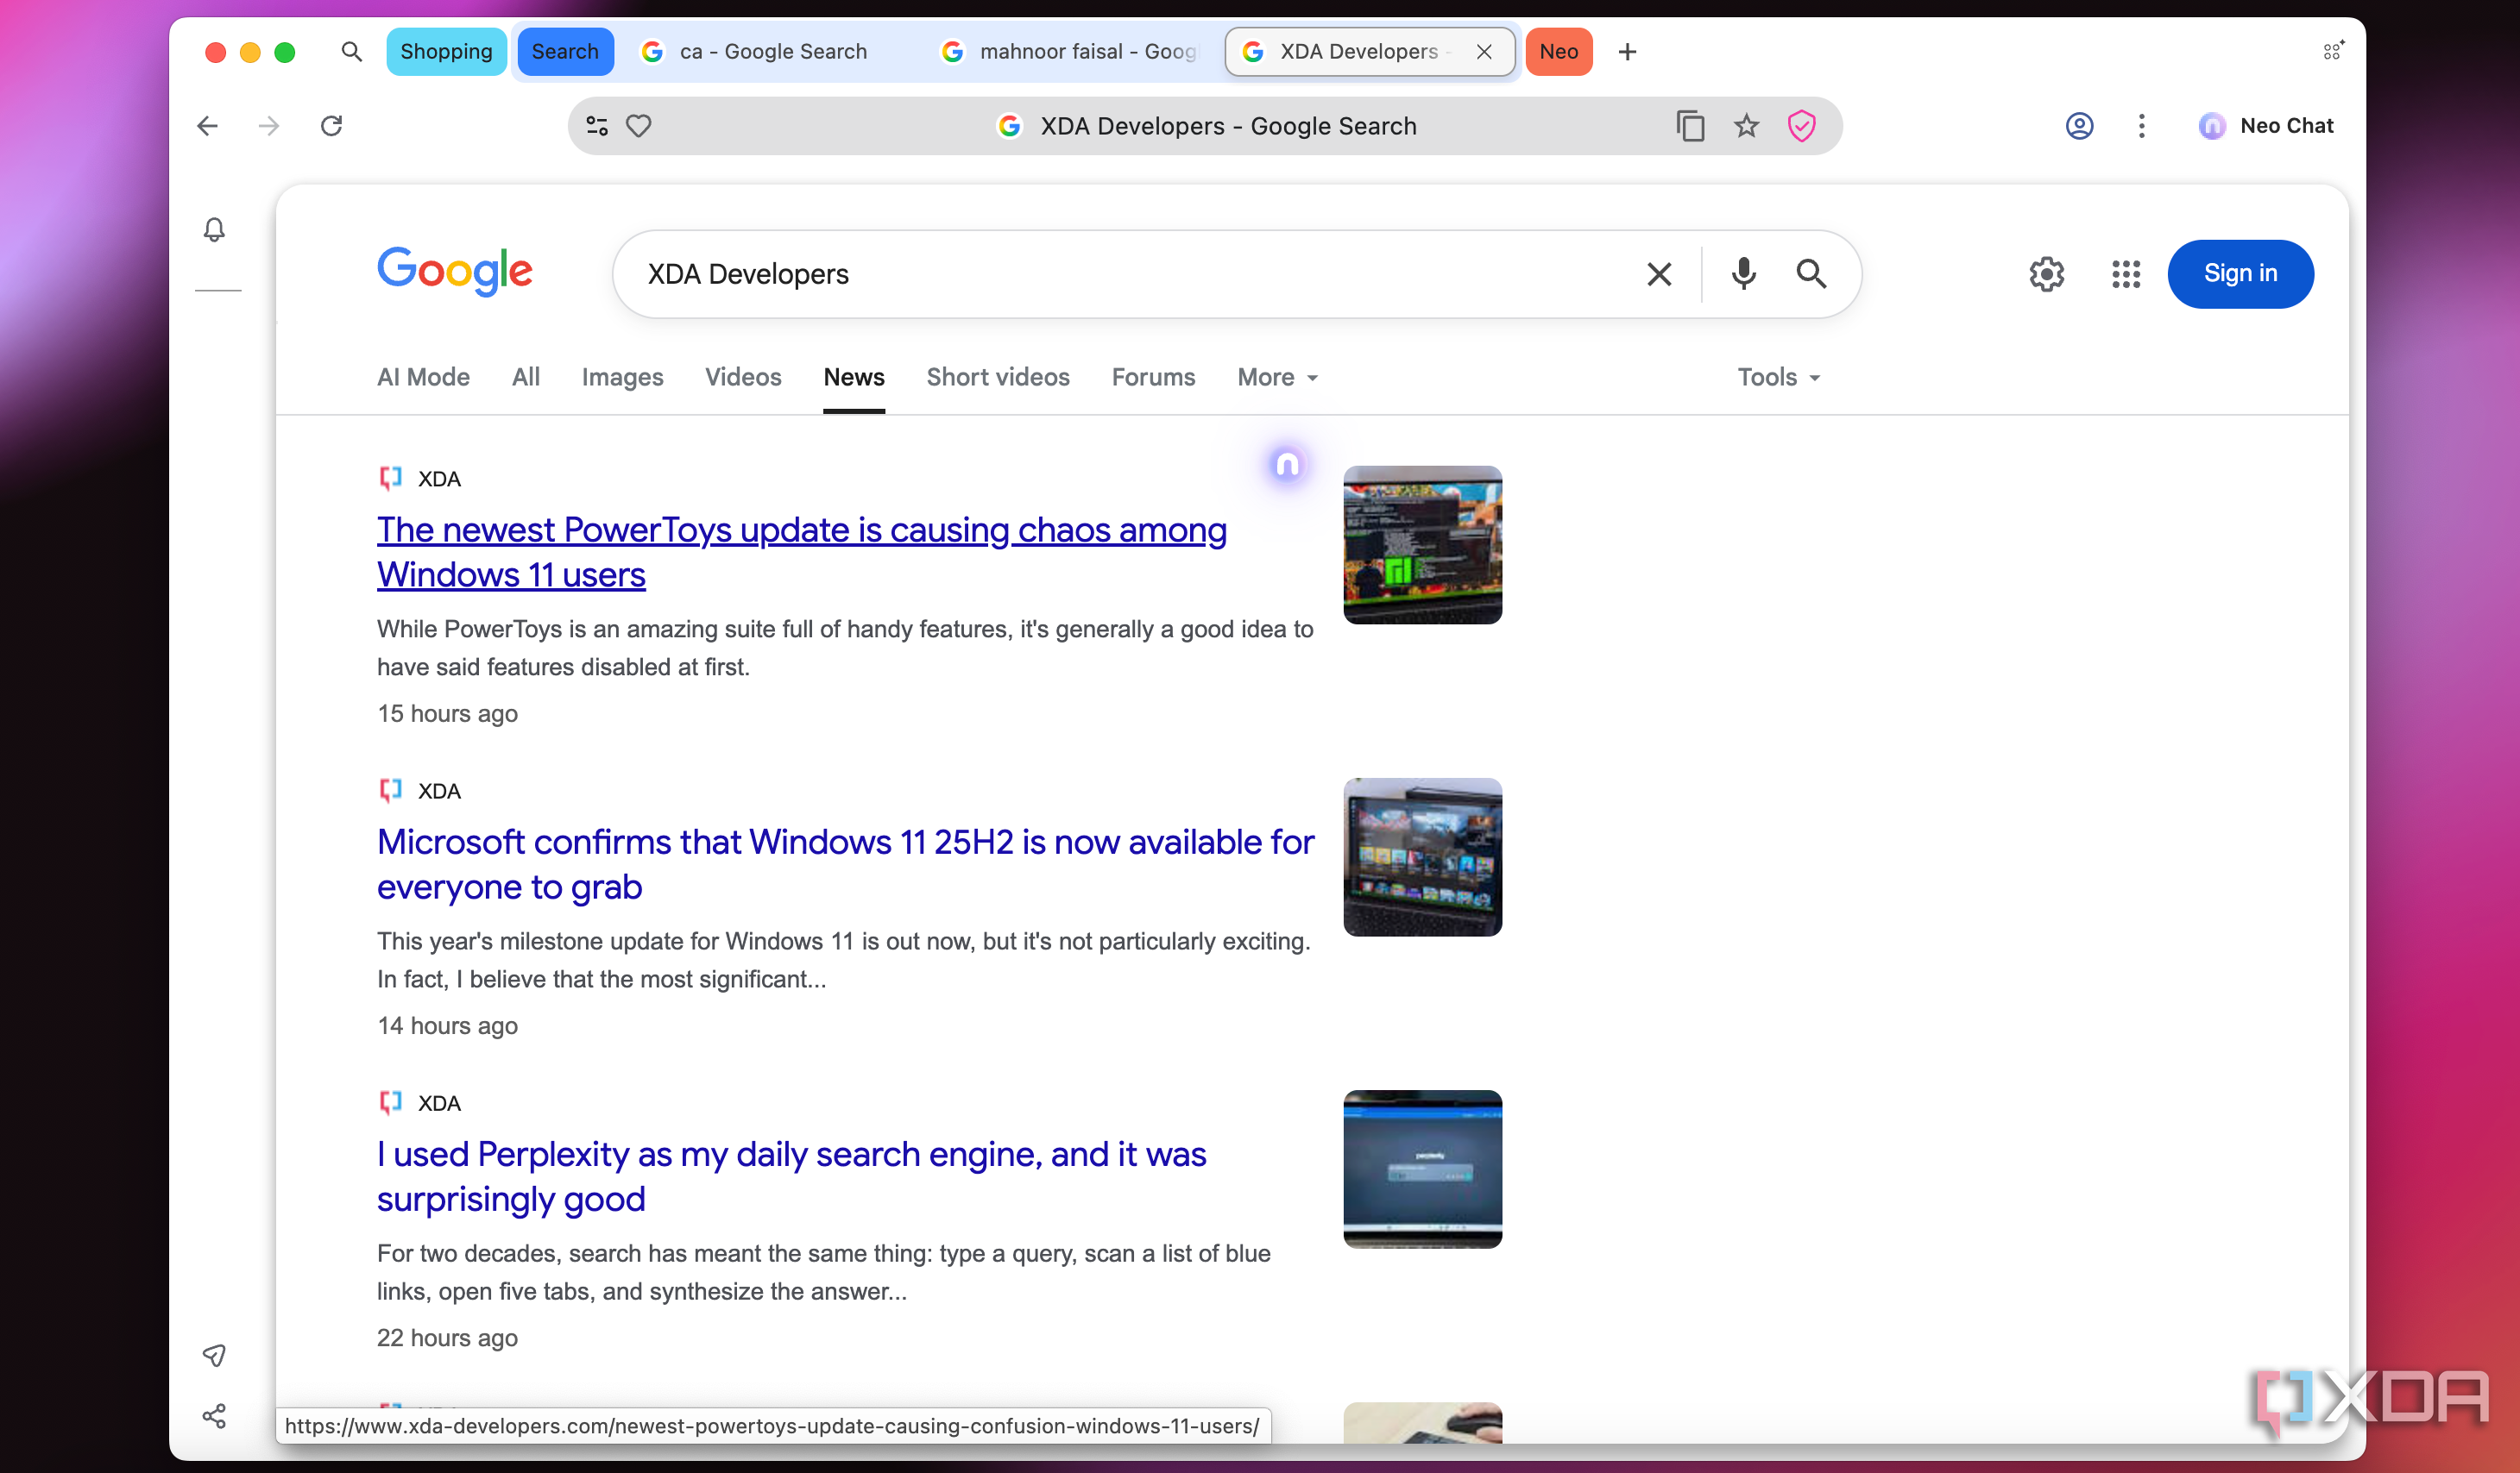Click the copy pages icon in address bar

point(1690,126)
